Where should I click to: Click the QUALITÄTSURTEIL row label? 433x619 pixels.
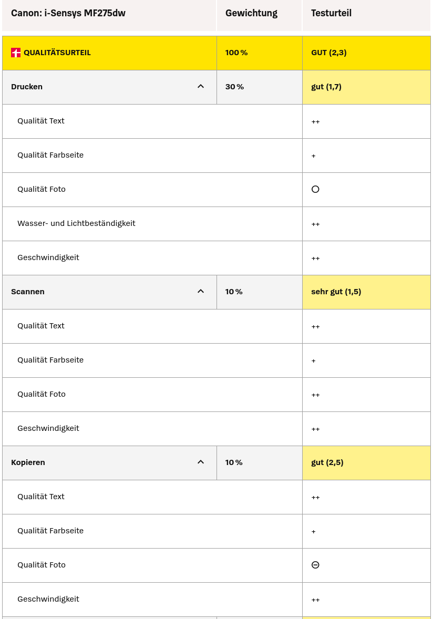(57, 53)
